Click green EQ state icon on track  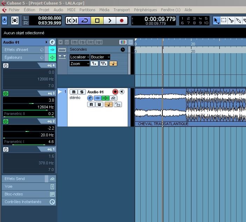point(105,98)
